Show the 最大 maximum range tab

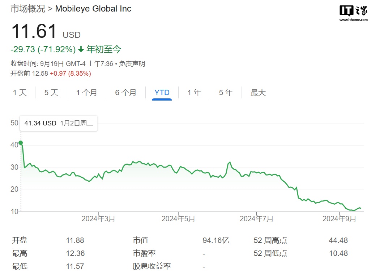(x=258, y=93)
